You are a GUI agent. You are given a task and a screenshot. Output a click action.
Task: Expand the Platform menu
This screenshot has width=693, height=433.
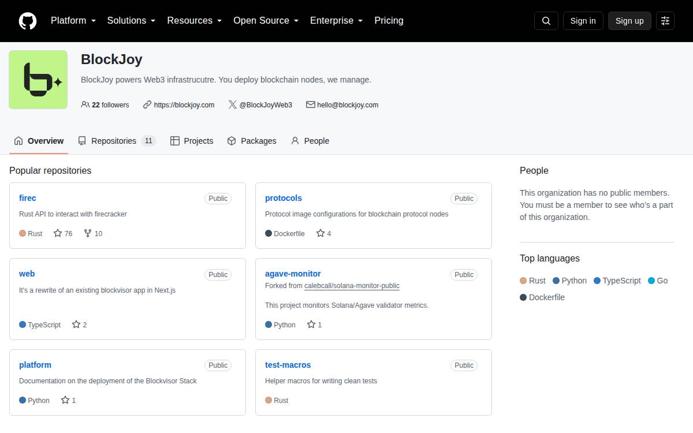(73, 21)
